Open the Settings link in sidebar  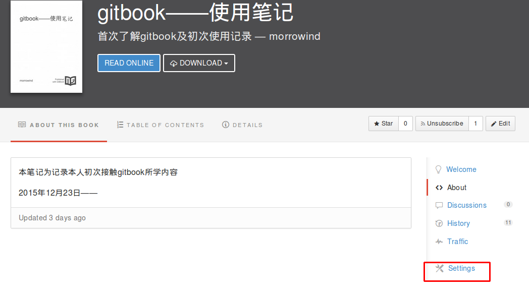point(461,268)
